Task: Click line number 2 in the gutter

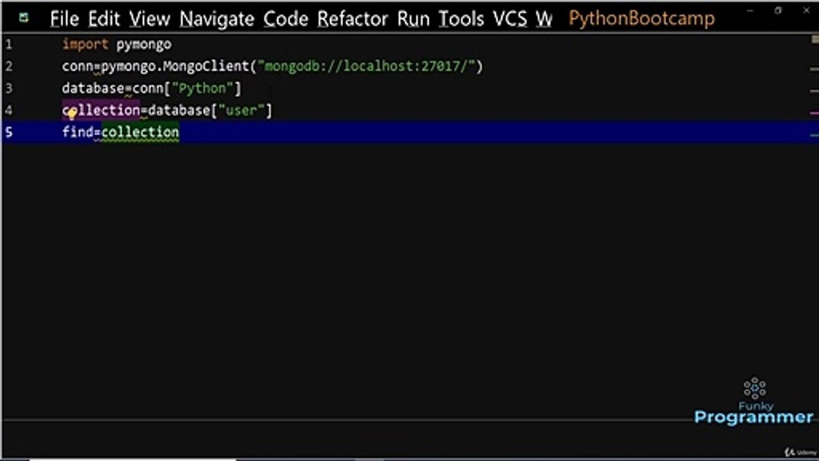Action: tap(9, 66)
